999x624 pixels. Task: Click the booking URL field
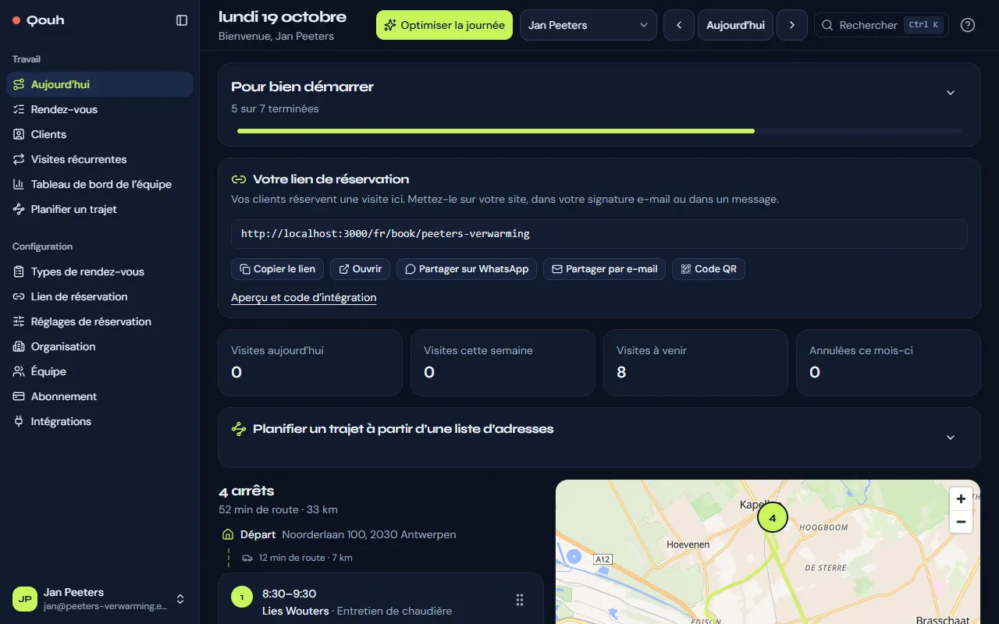pyautogui.click(x=599, y=234)
